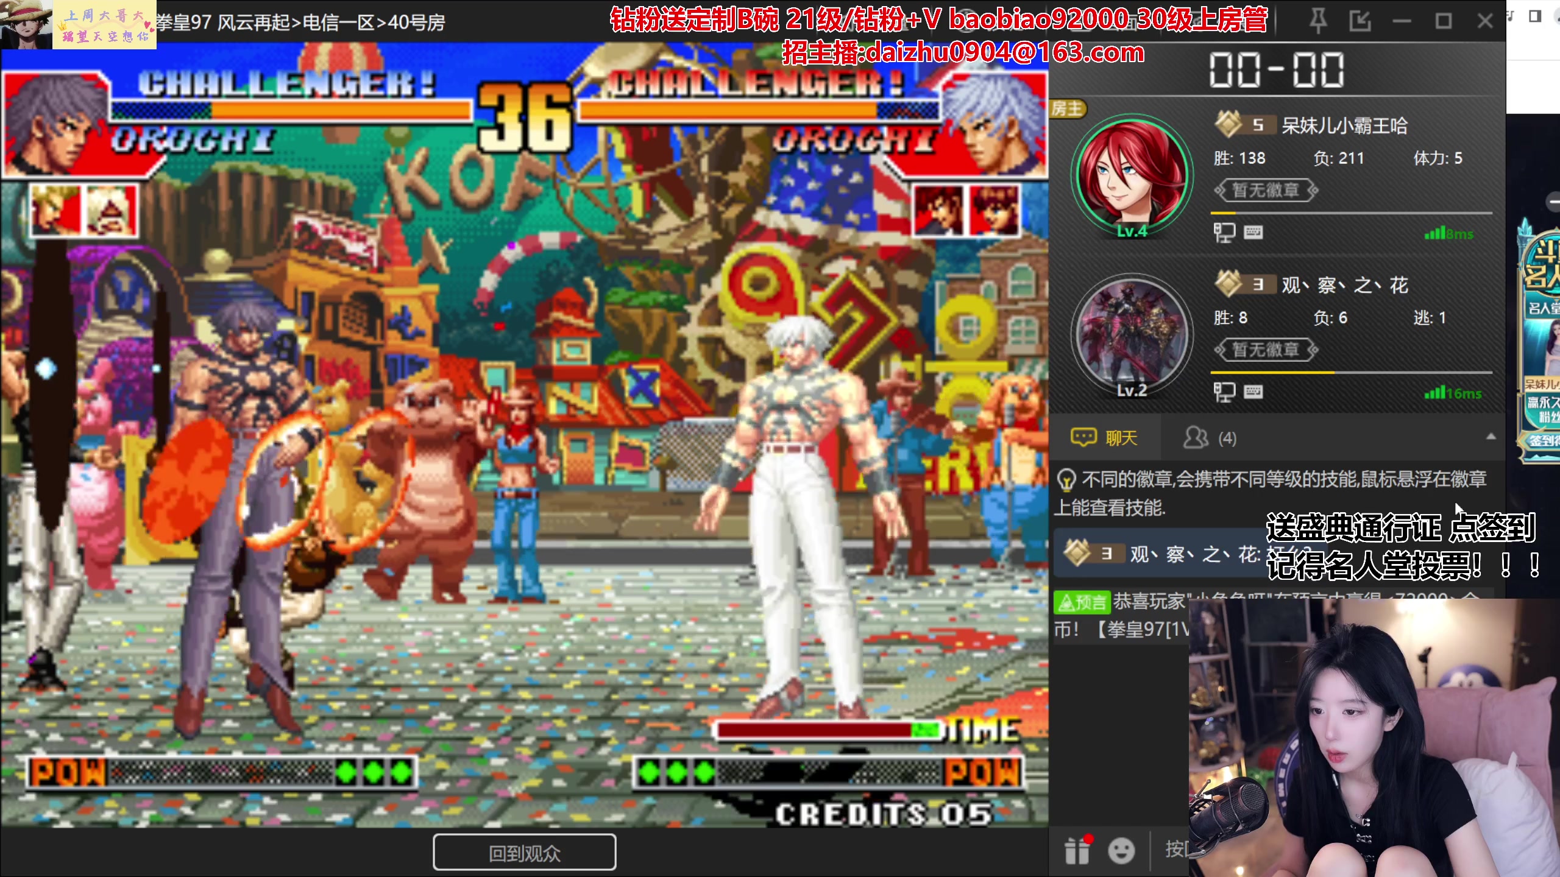This screenshot has width=1560, height=877.
Task: Click the 负: 6 loss count
Action: (1330, 318)
